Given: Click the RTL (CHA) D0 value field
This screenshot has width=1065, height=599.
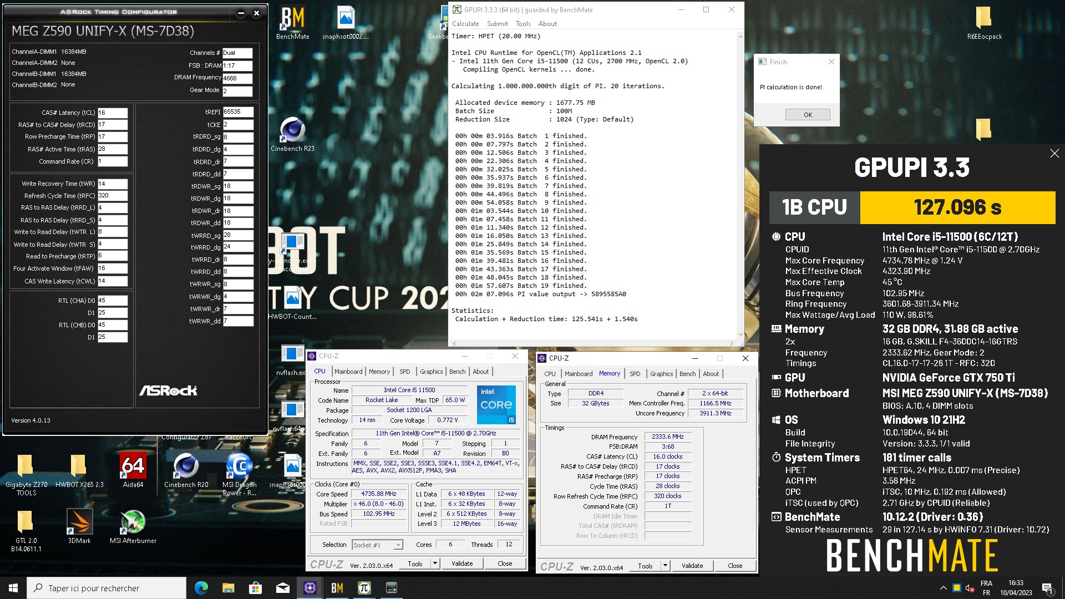Looking at the screenshot, I should (113, 301).
